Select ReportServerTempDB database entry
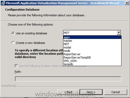 coord(92,58)
